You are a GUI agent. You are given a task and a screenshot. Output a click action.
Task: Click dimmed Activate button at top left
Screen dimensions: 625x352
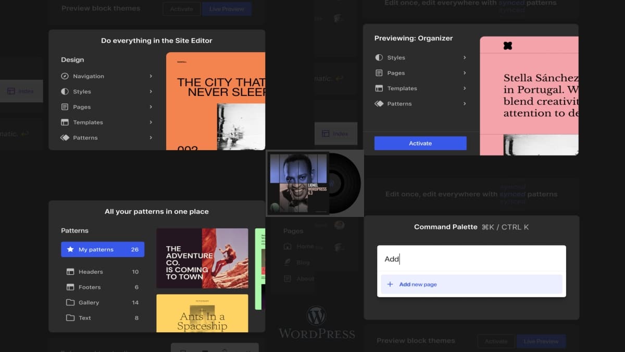click(181, 9)
